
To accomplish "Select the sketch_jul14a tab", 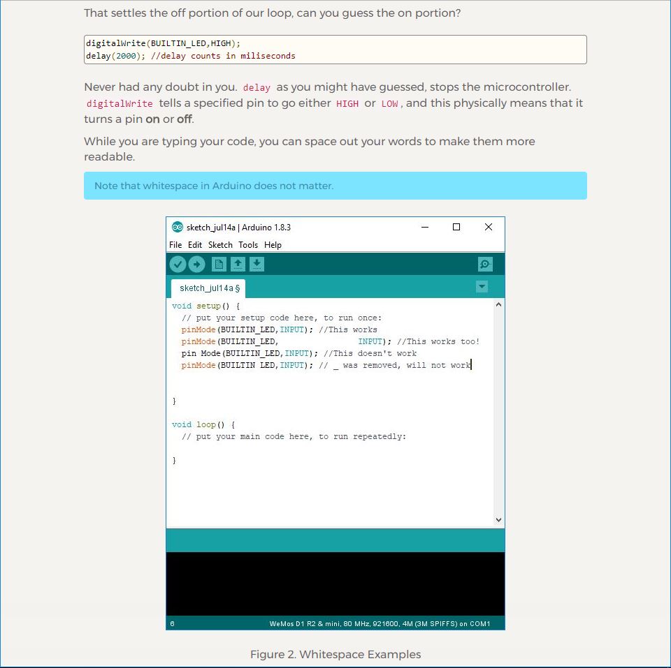I will 209,288.
